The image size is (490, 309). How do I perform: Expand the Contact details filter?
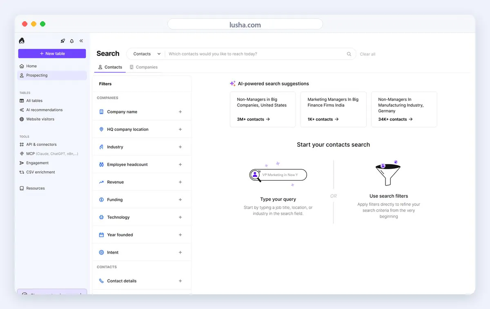[180, 281]
